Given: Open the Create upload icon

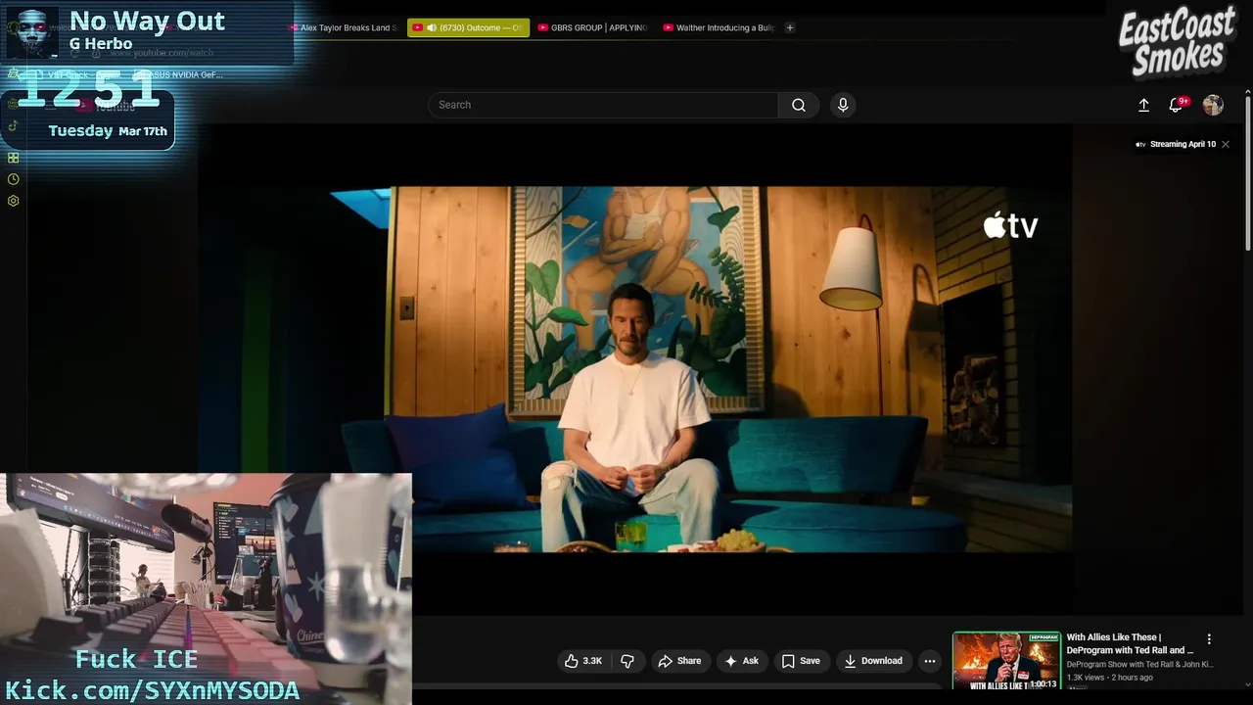Looking at the screenshot, I should click(x=1143, y=105).
